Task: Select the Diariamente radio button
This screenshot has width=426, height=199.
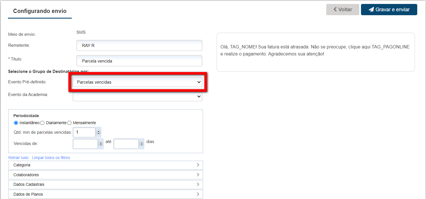Action: (42, 123)
